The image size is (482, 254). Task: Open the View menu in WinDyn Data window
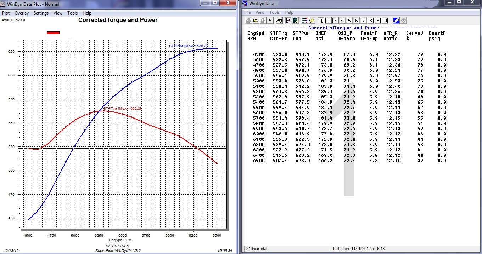pyautogui.click(x=260, y=12)
